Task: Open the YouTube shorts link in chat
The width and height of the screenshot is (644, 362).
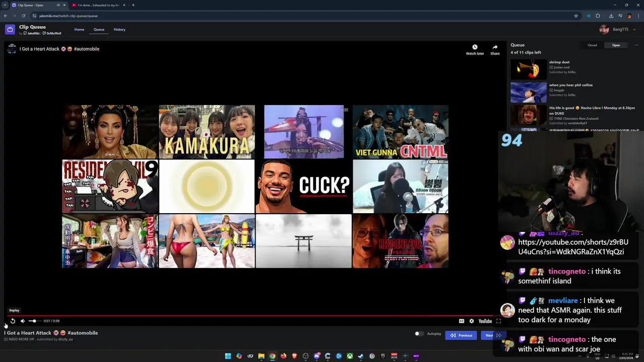Action: pos(573,247)
